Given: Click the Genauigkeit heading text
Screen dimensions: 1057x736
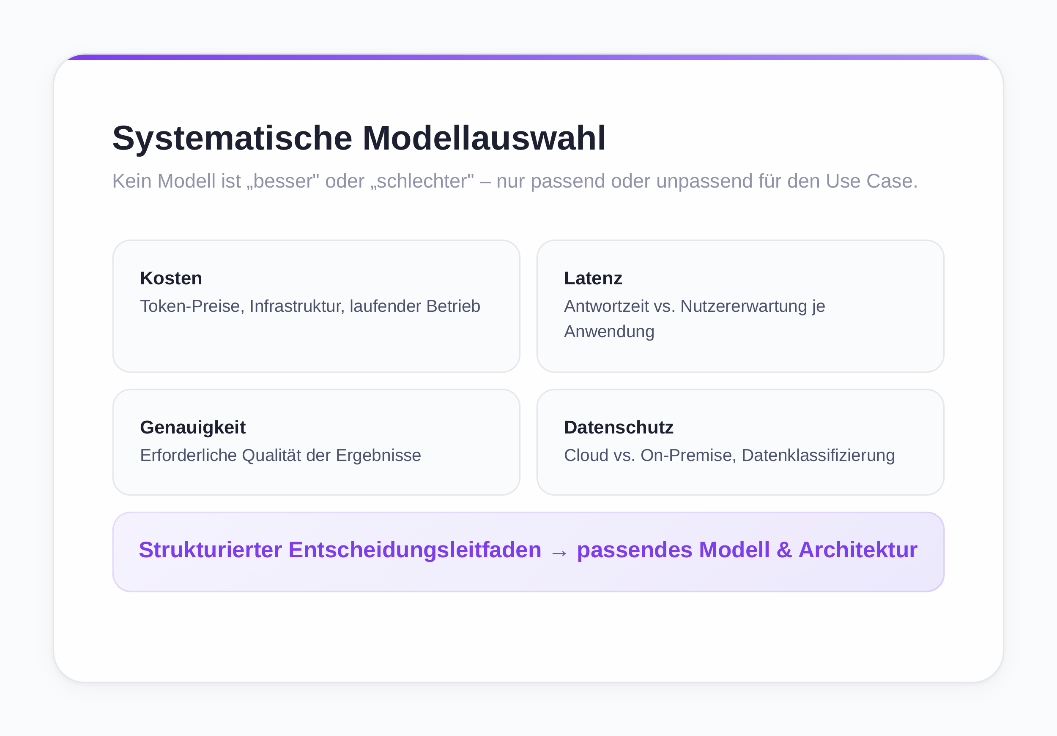Looking at the screenshot, I should coord(193,427).
